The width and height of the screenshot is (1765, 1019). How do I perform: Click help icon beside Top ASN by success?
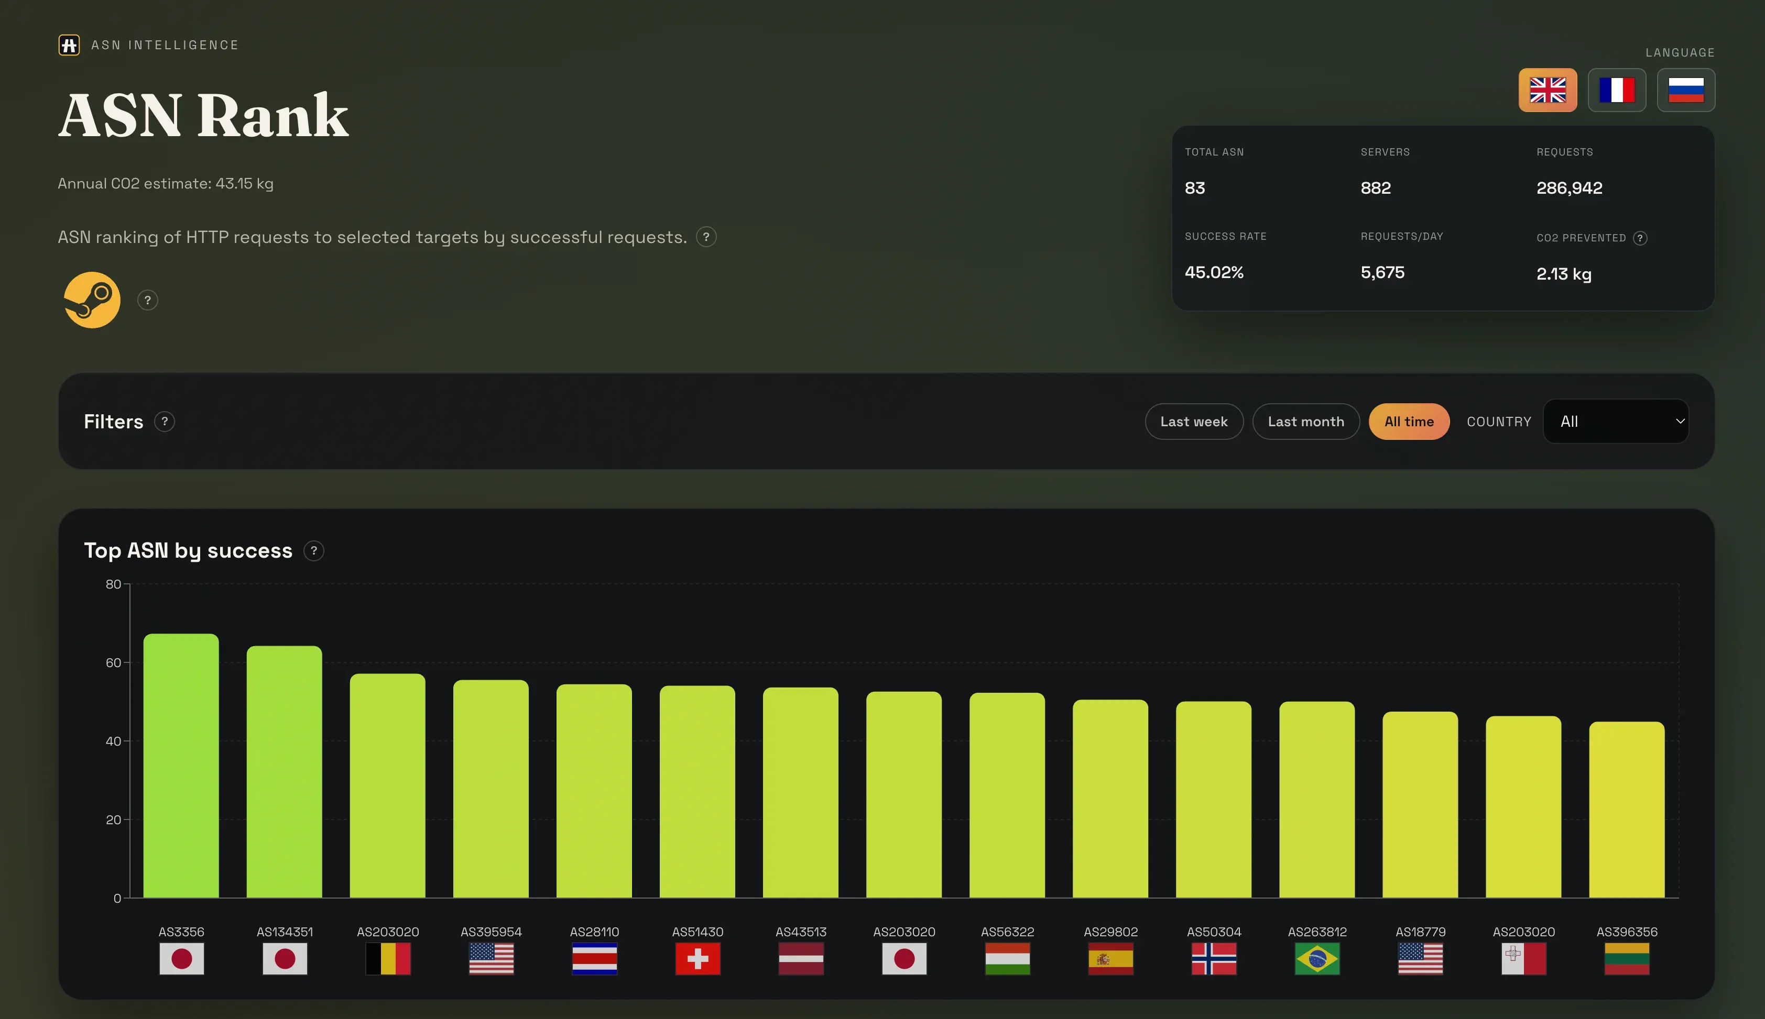click(314, 551)
